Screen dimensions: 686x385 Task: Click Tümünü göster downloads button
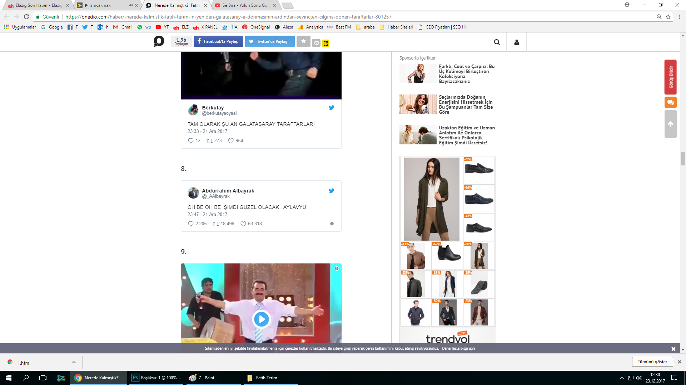(652, 362)
